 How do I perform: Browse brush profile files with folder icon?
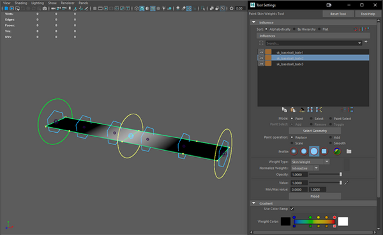(x=349, y=151)
